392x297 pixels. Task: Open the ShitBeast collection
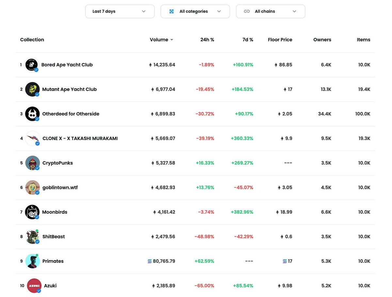(54, 237)
